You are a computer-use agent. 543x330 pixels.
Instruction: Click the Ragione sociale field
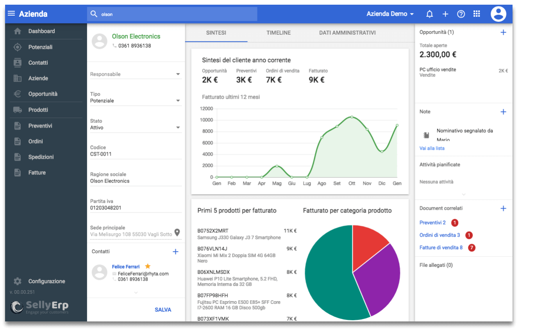click(x=136, y=178)
